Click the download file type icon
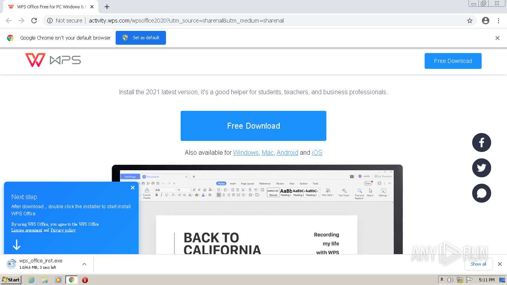Image resolution: width=507 pixels, height=285 pixels. point(11,264)
